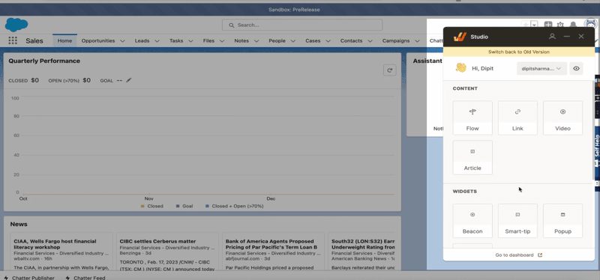Switch to the Opportunities tab
This screenshot has height=280, width=600.
pyautogui.click(x=98, y=40)
